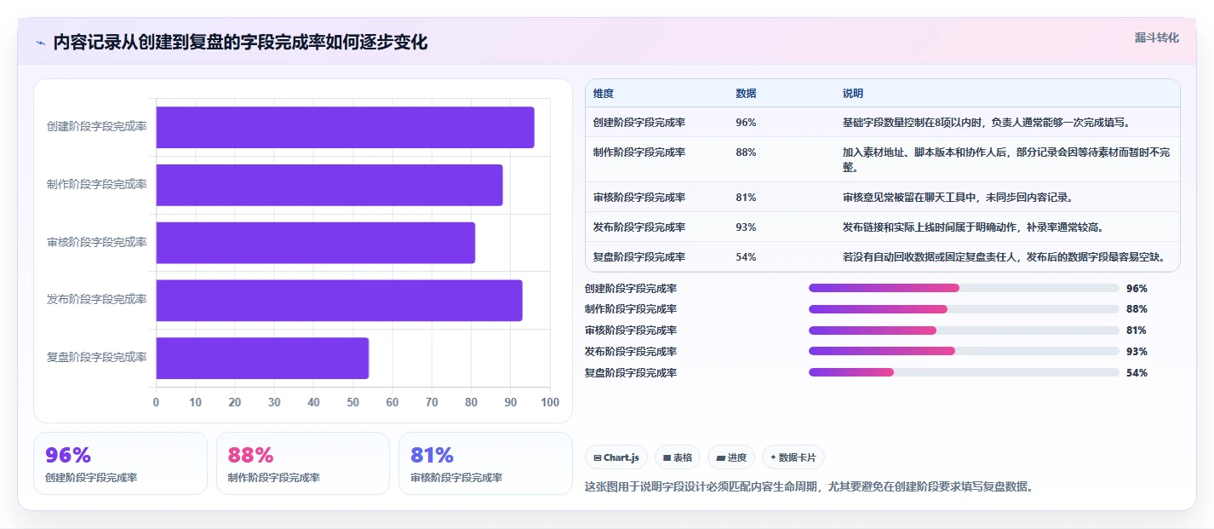Open the 88% 制作阶段 data card
The image size is (1214, 529).
tap(303, 463)
